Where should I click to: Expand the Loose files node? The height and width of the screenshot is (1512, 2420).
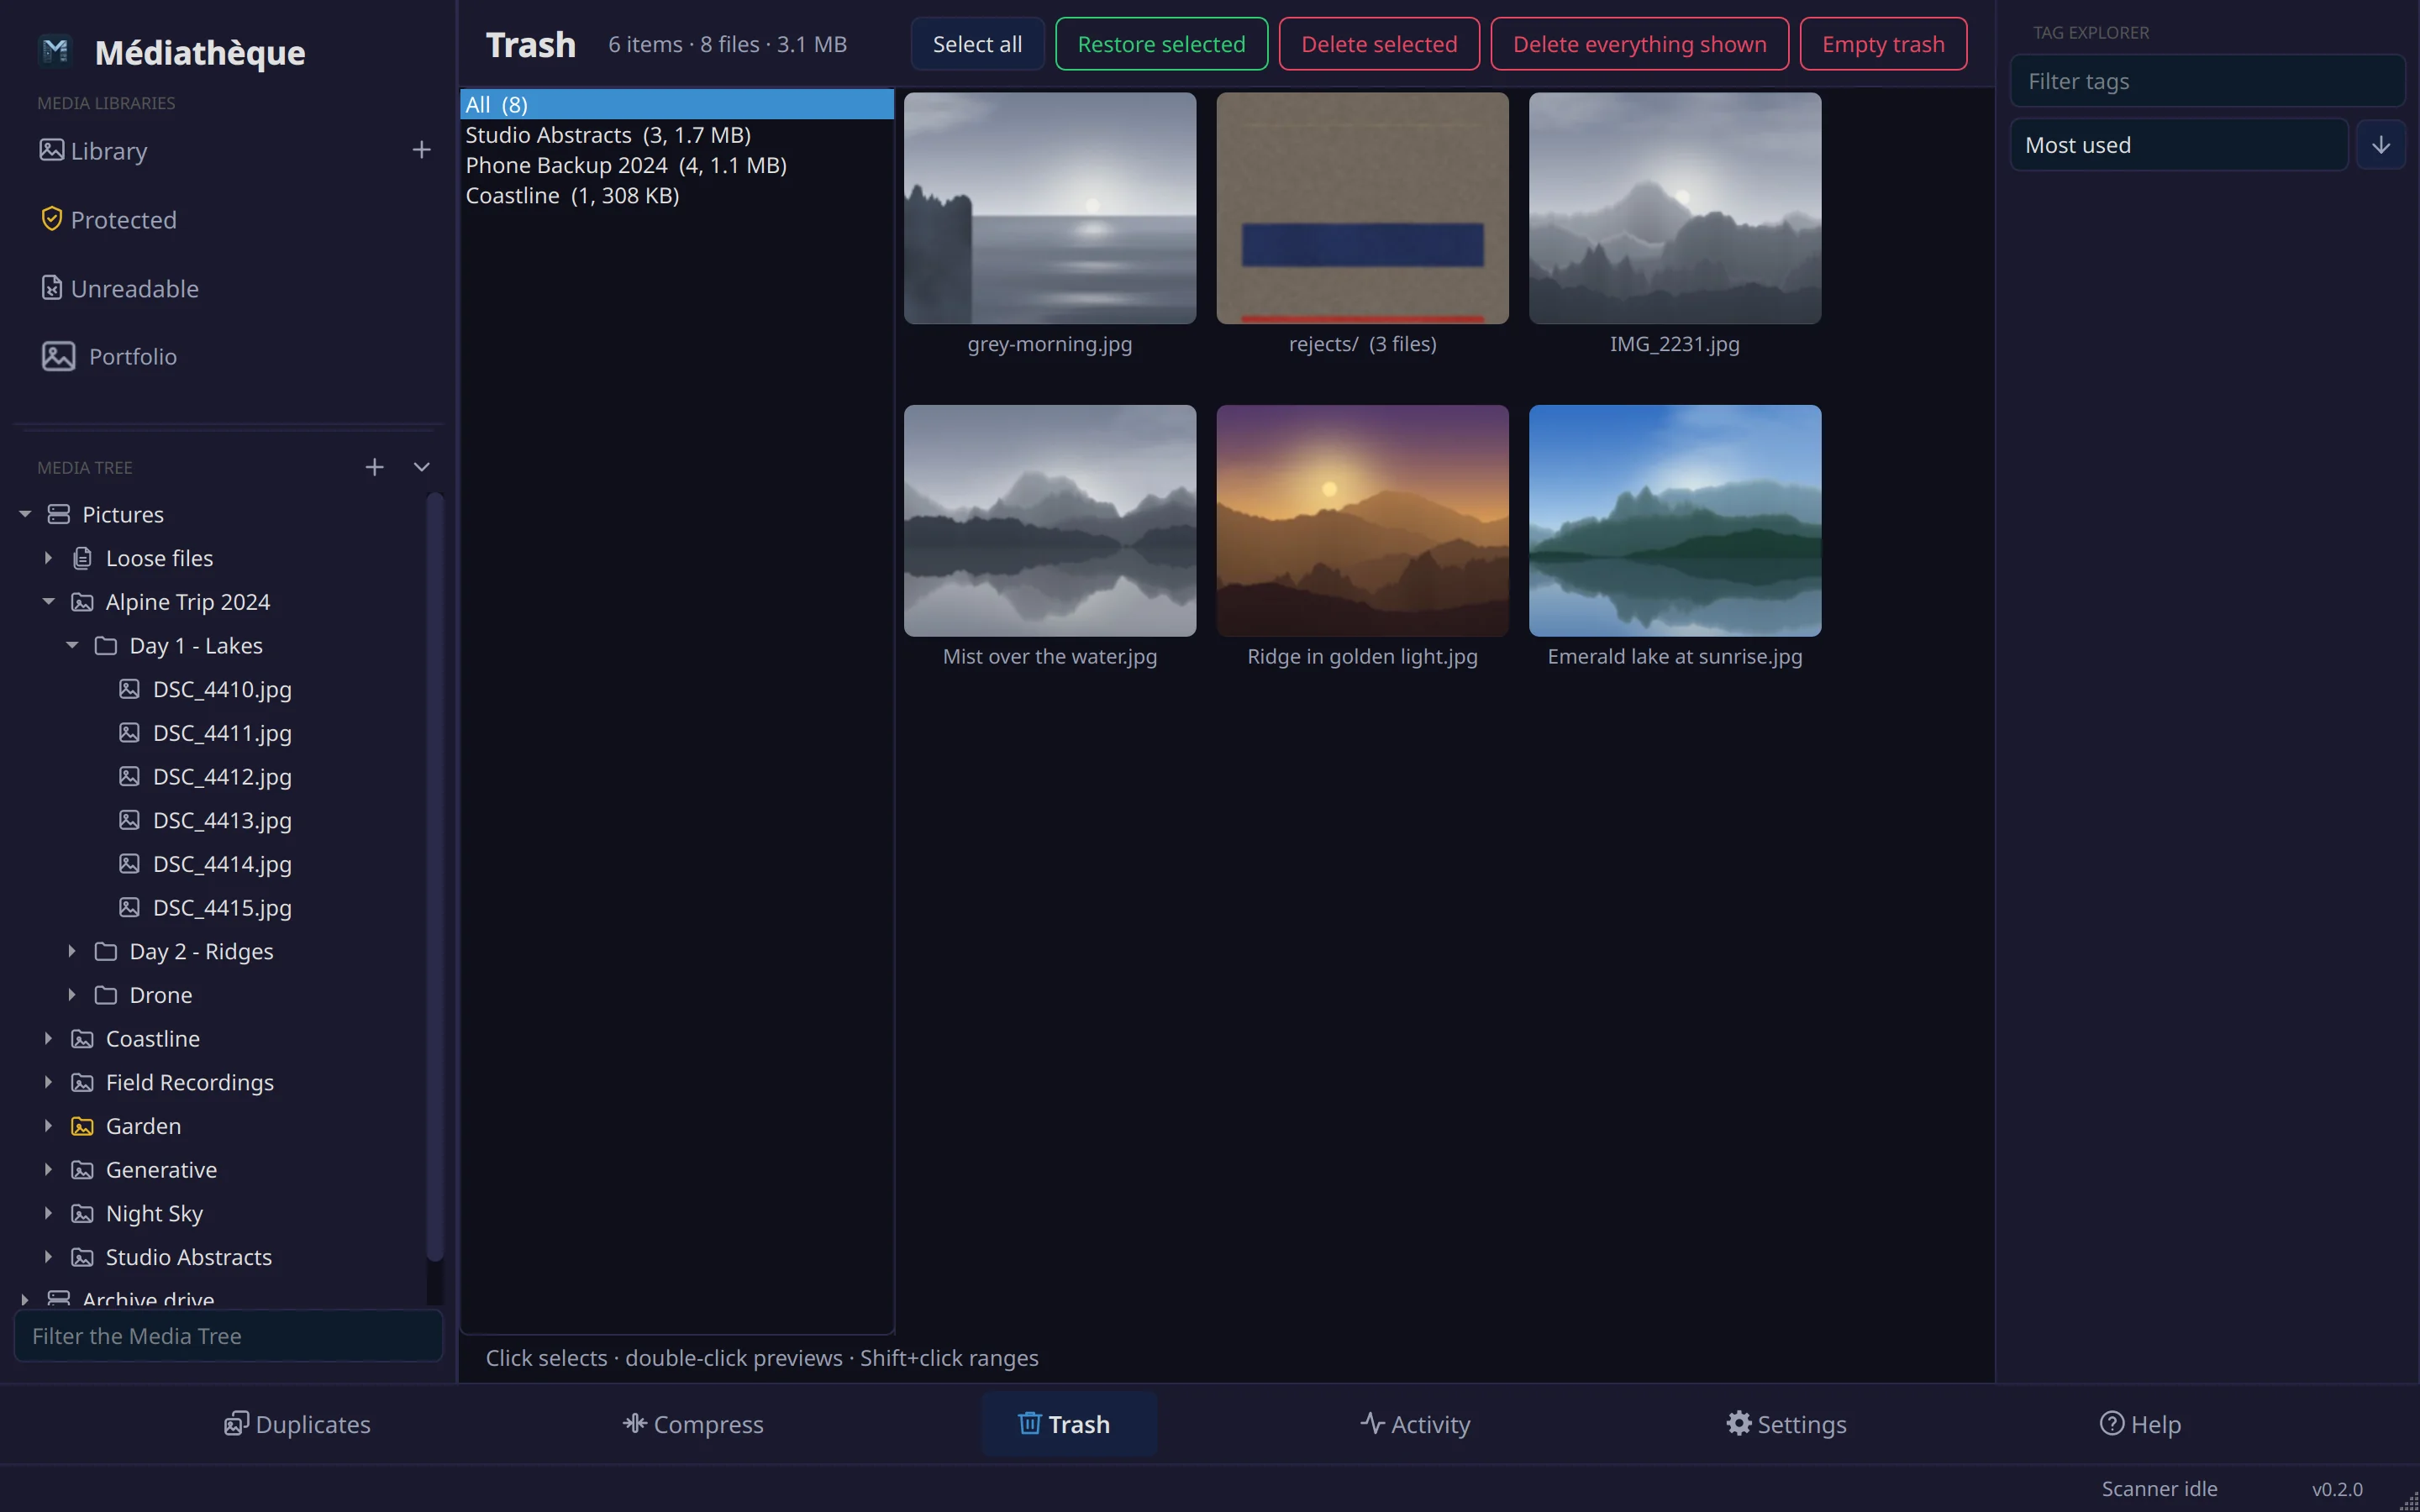[x=48, y=558]
